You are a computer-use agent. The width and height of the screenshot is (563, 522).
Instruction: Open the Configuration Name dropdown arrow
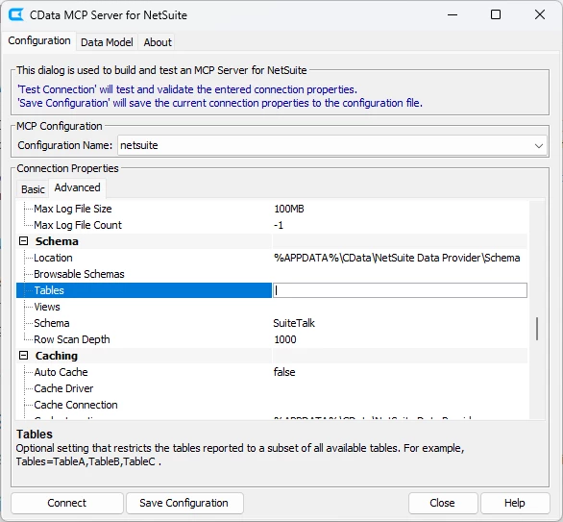[x=538, y=146]
